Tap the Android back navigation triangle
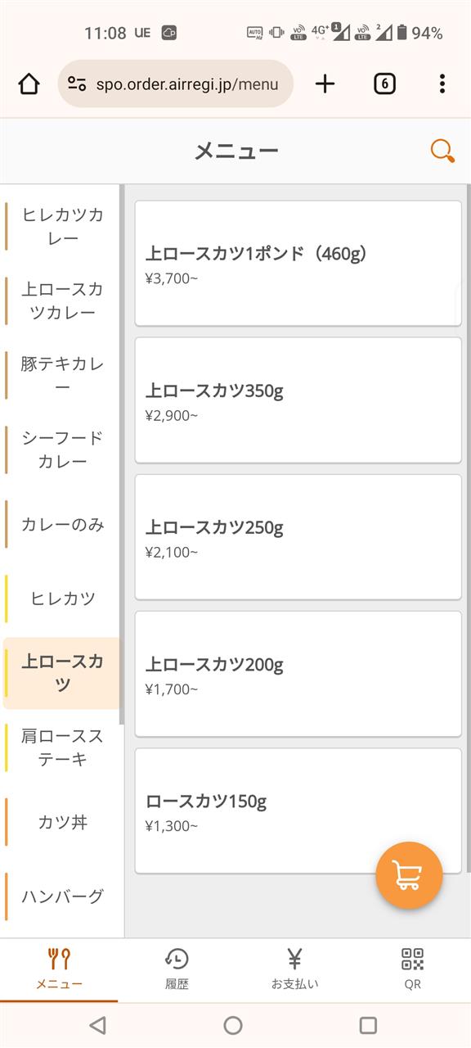Screen dimensions: 471x1048 (x=97, y=1025)
